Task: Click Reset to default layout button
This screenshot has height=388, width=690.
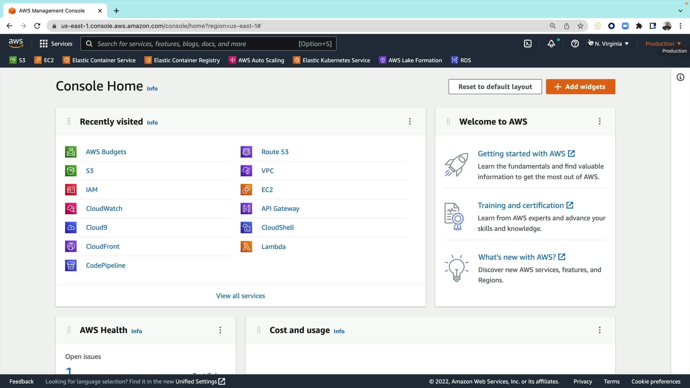Action: (x=495, y=87)
